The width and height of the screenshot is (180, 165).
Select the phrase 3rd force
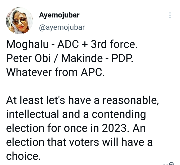click(114, 44)
